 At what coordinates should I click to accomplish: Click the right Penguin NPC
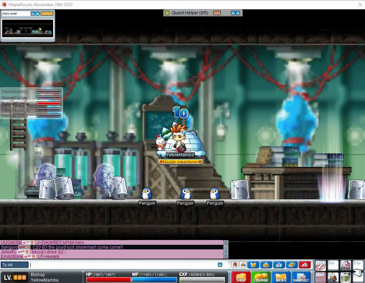[x=215, y=193]
